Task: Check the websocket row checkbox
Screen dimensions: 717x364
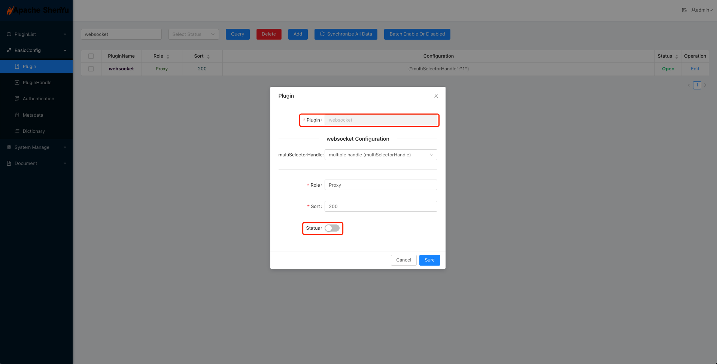Action: click(x=91, y=69)
